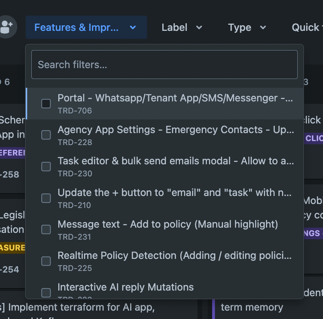323x319 pixels.
Task: Click the 'term memory' card text
Action: coord(252,307)
